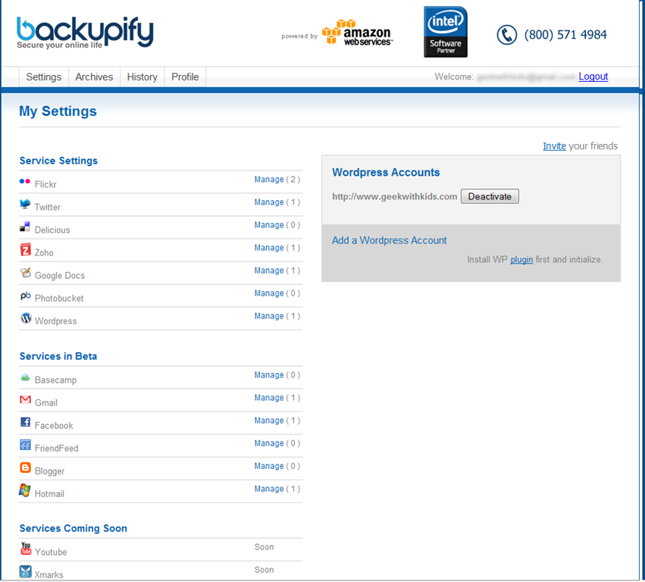Click the Hotmail icon
645x582 pixels.
click(x=26, y=491)
